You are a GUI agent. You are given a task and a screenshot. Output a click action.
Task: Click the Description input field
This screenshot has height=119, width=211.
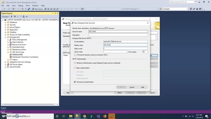(118, 35)
